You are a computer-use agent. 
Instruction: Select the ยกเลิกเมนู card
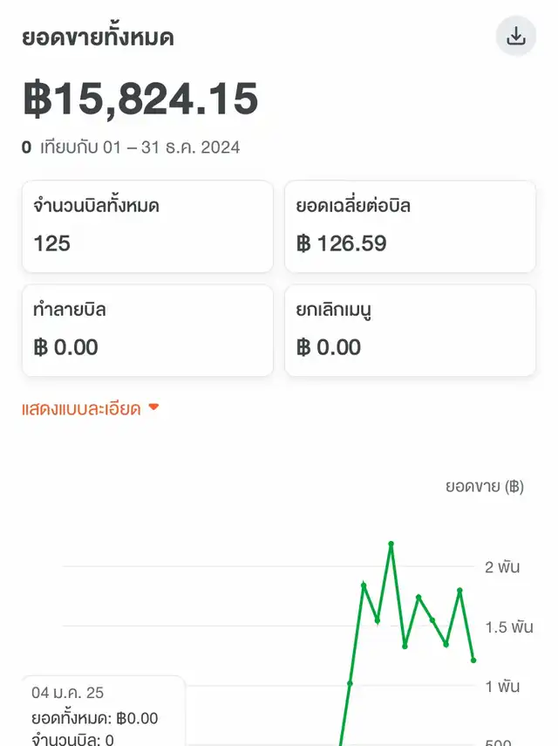click(410, 330)
